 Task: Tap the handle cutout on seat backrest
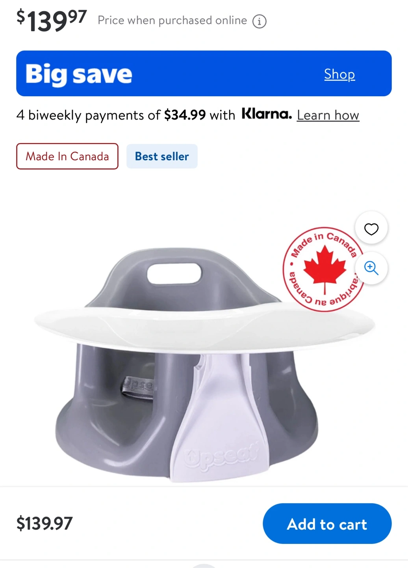[x=174, y=273]
